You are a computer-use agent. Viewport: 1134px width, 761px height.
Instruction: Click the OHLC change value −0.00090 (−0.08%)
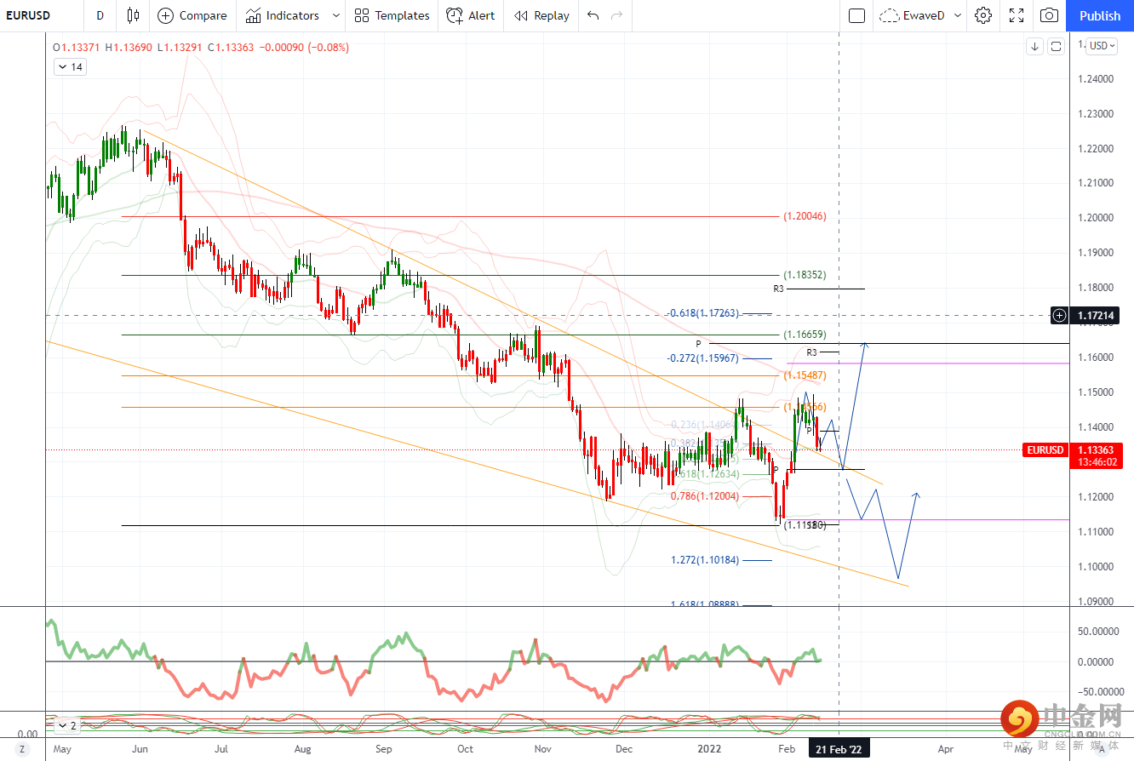(x=306, y=48)
